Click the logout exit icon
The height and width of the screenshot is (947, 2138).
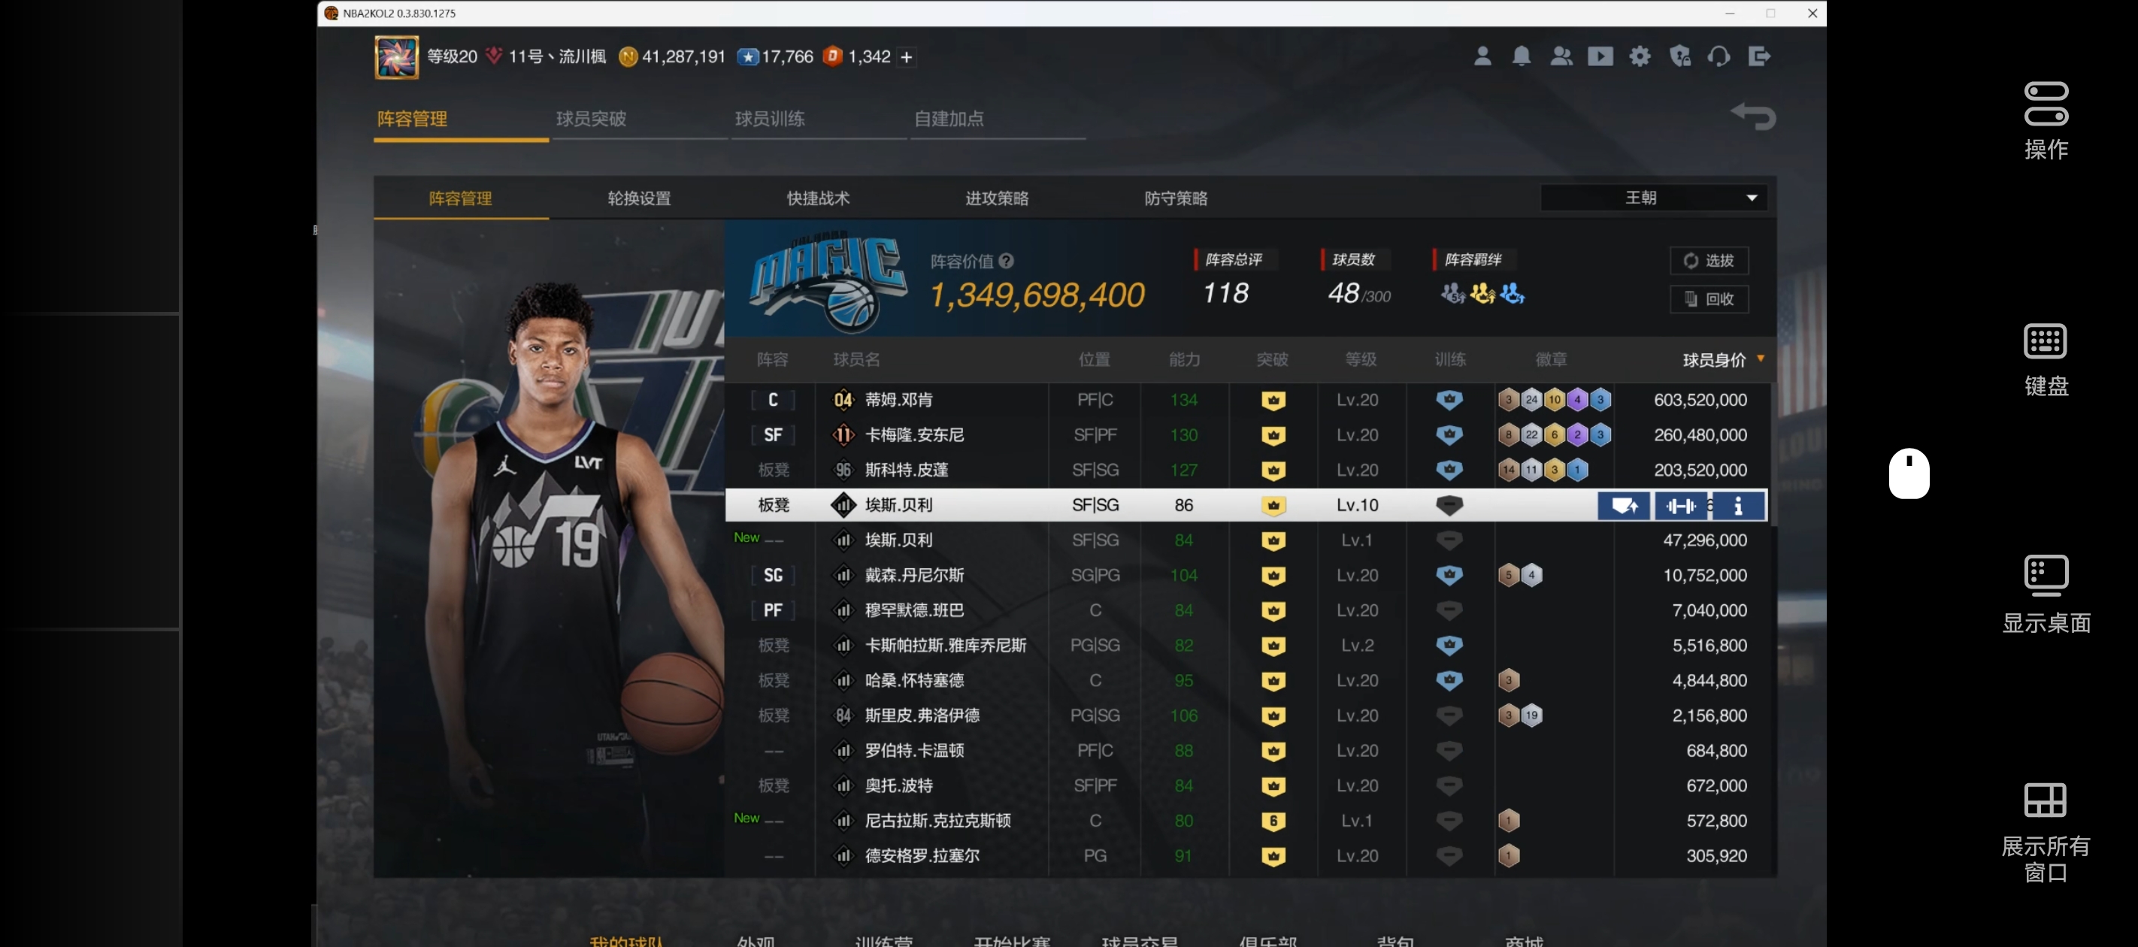point(1758,56)
